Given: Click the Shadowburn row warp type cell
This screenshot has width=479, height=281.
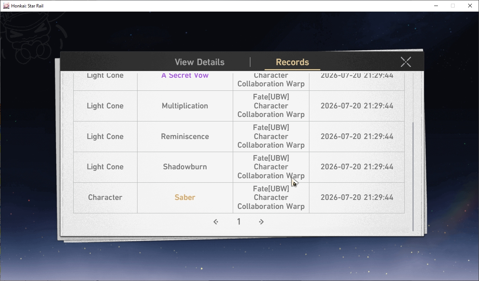Looking at the screenshot, I should point(271,167).
